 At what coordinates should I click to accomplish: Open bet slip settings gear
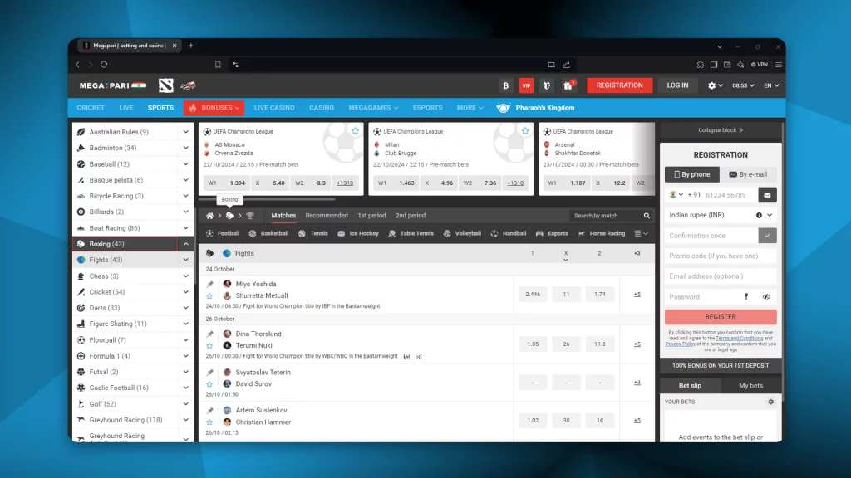(770, 402)
